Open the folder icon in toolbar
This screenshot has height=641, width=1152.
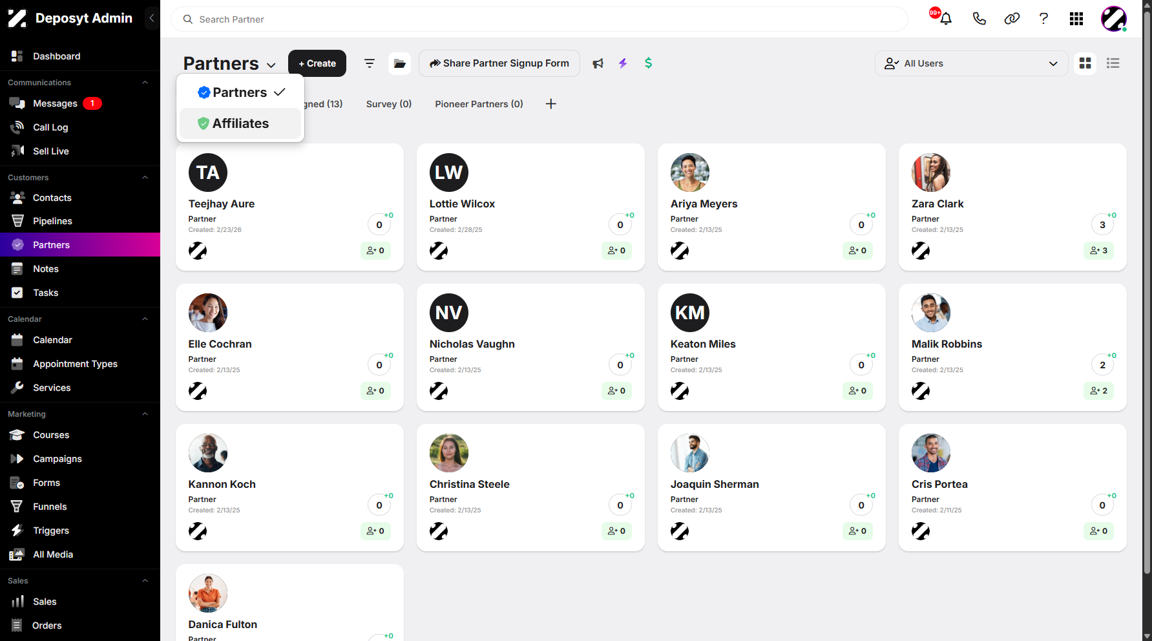pos(400,63)
